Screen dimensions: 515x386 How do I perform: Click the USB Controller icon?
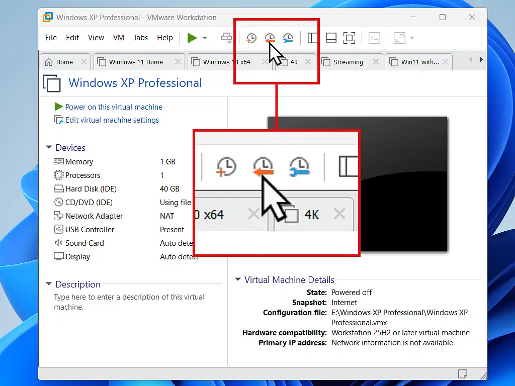coord(58,229)
